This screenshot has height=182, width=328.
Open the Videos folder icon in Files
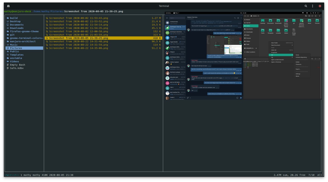click(286, 31)
